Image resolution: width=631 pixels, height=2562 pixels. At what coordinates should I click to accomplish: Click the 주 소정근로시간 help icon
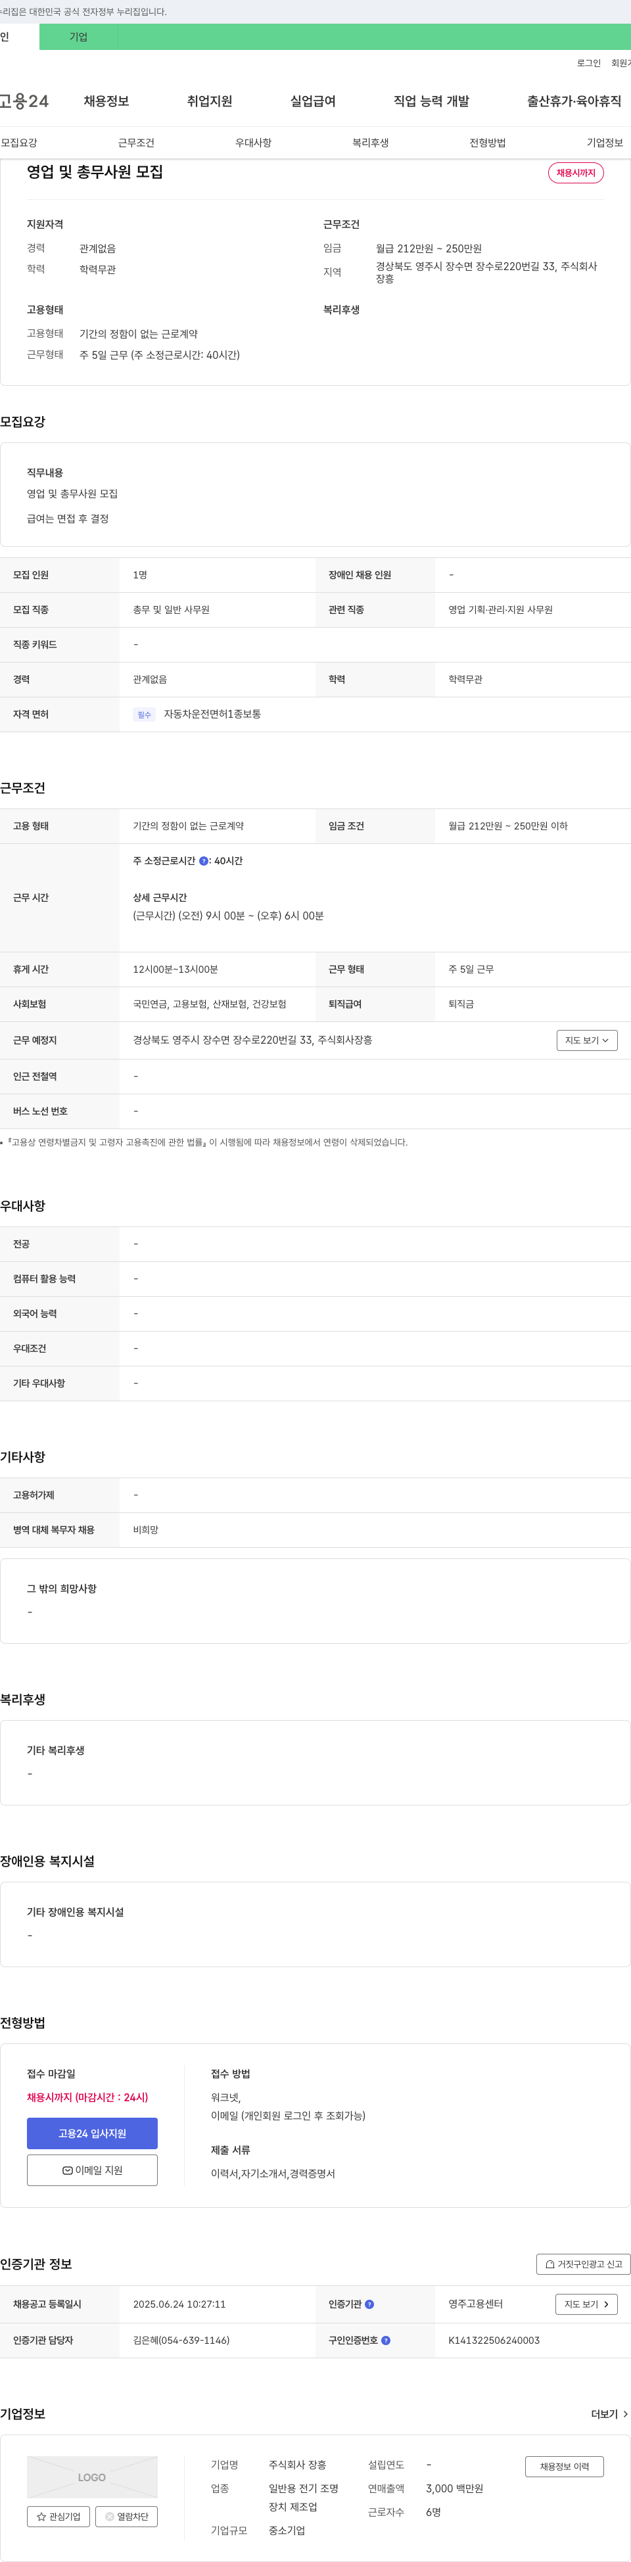pyautogui.click(x=203, y=861)
